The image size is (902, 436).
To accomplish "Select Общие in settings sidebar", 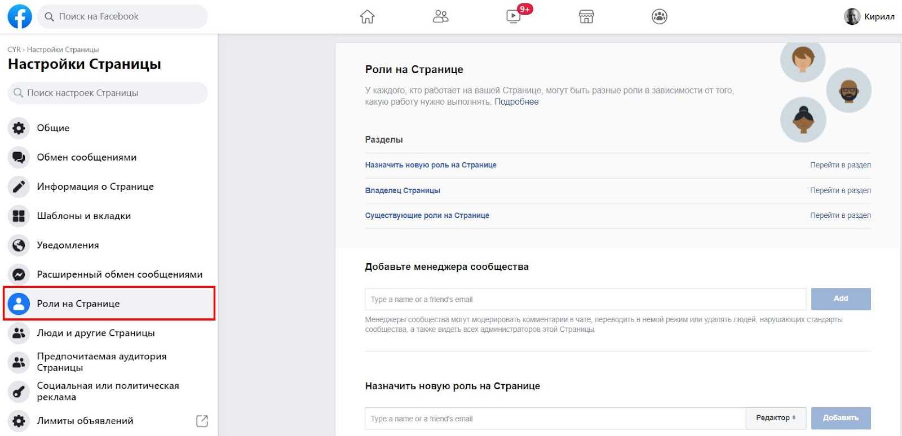I will point(53,128).
